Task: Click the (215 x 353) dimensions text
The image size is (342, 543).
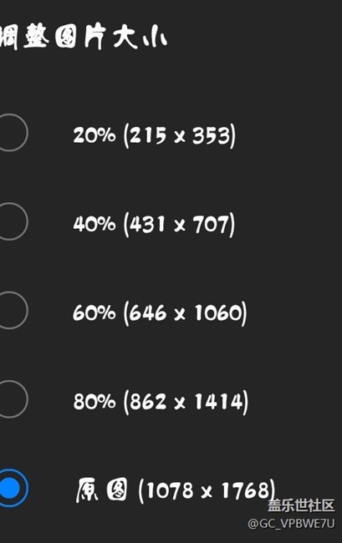Action: tap(180, 135)
